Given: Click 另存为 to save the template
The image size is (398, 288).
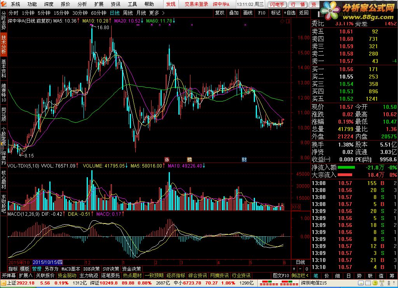Looking at the screenshot, I should coord(52,269).
